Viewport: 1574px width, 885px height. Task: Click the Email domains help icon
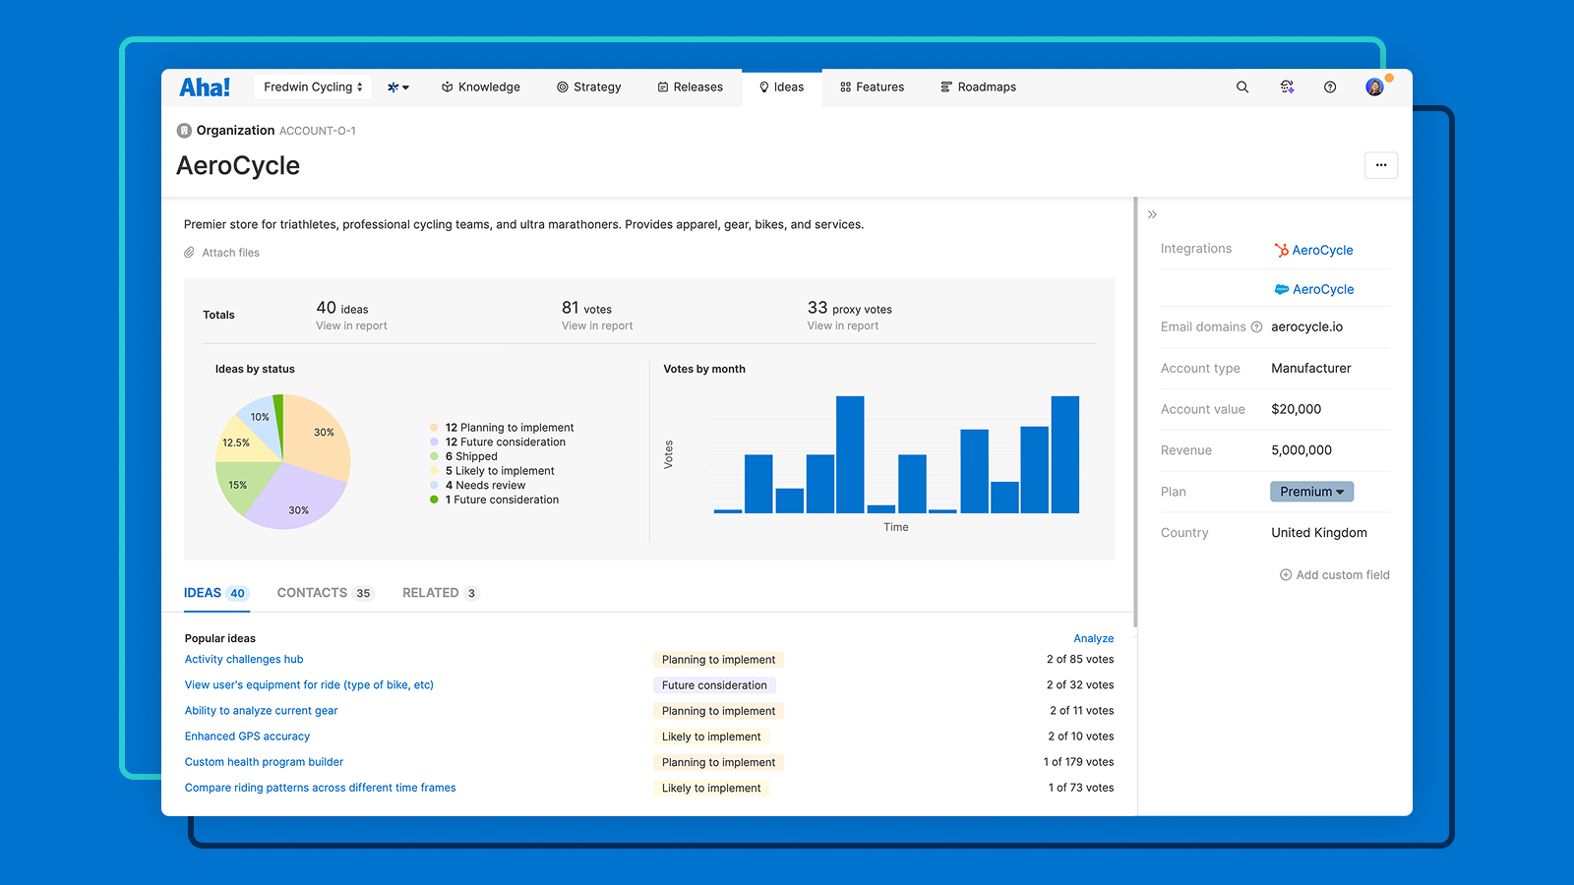[x=1256, y=327]
